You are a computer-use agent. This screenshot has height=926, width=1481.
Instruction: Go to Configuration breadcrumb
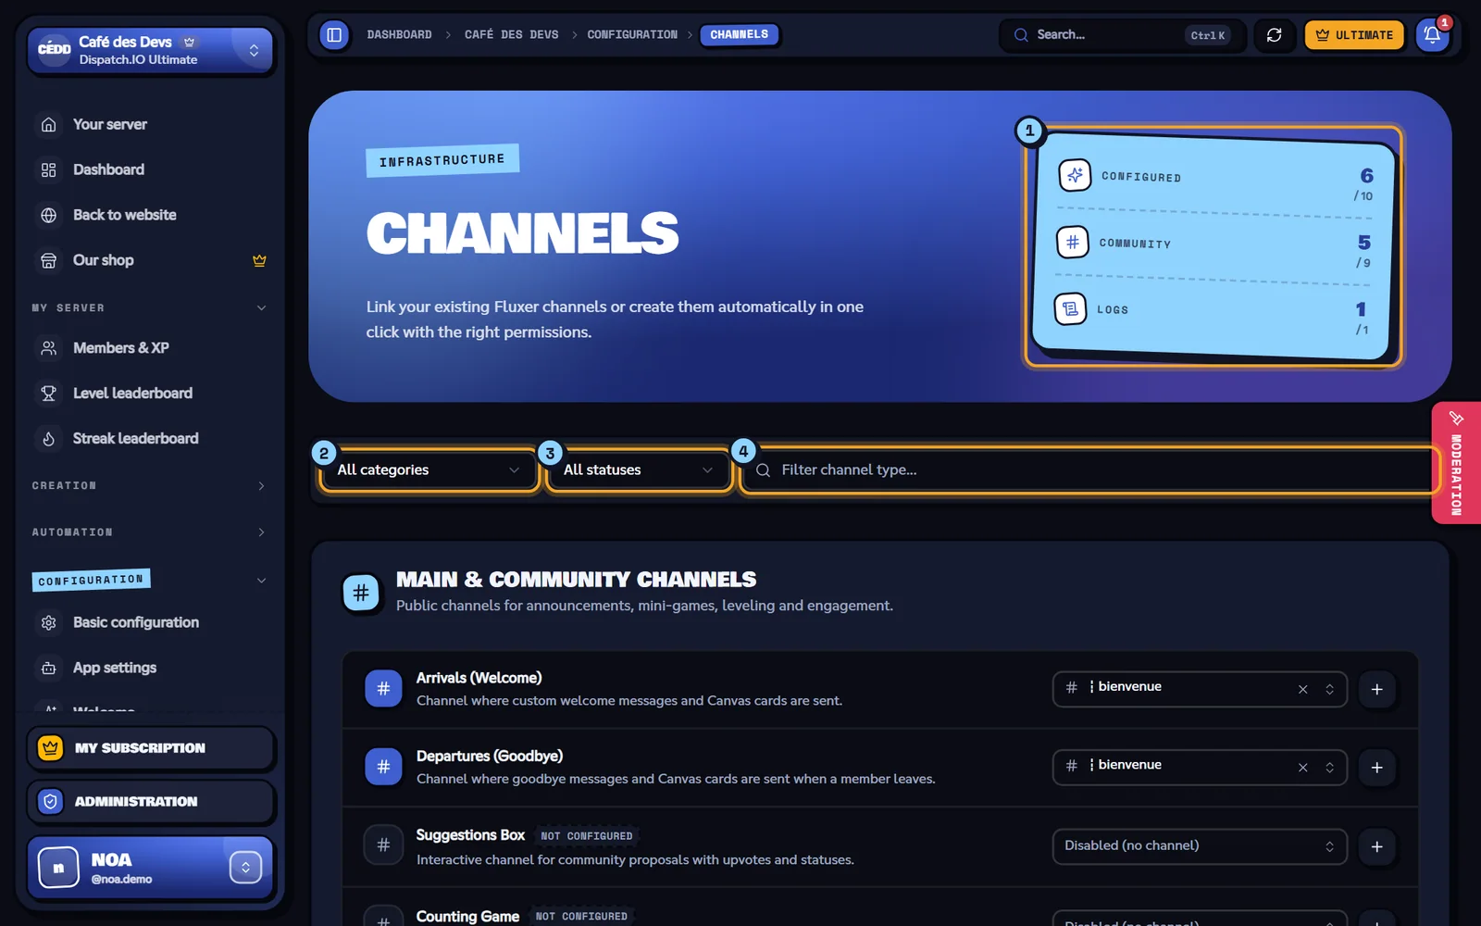tap(632, 35)
